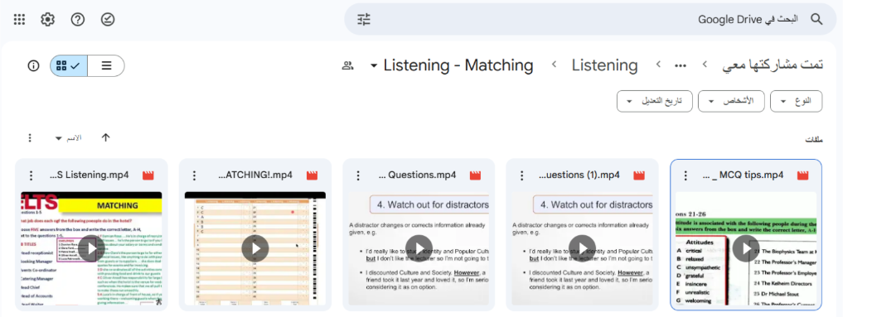The width and height of the screenshot is (872, 317).
Task: Click the magnifier search icon
Action: tap(816, 19)
